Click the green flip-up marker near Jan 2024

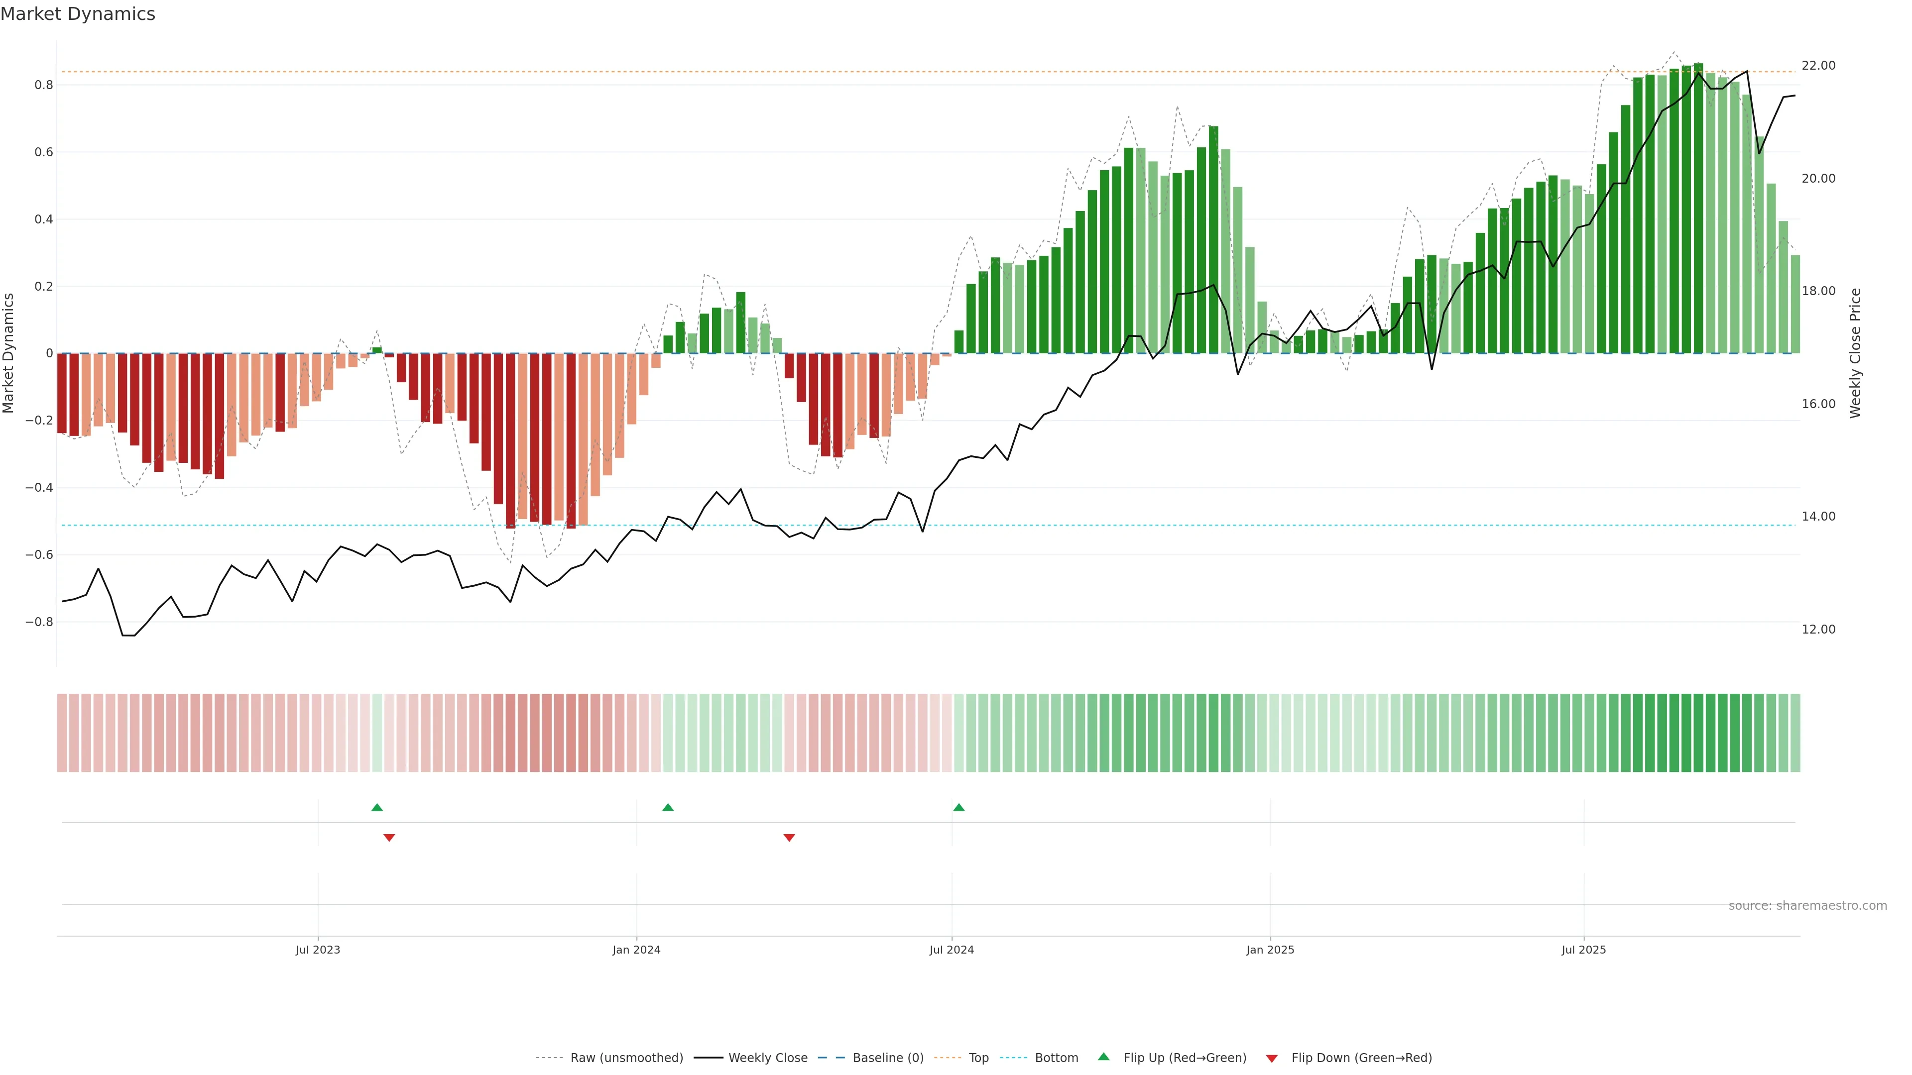[x=668, y=807]
